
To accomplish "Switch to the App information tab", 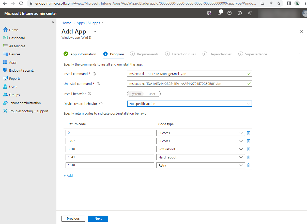I will click(83, 54).
